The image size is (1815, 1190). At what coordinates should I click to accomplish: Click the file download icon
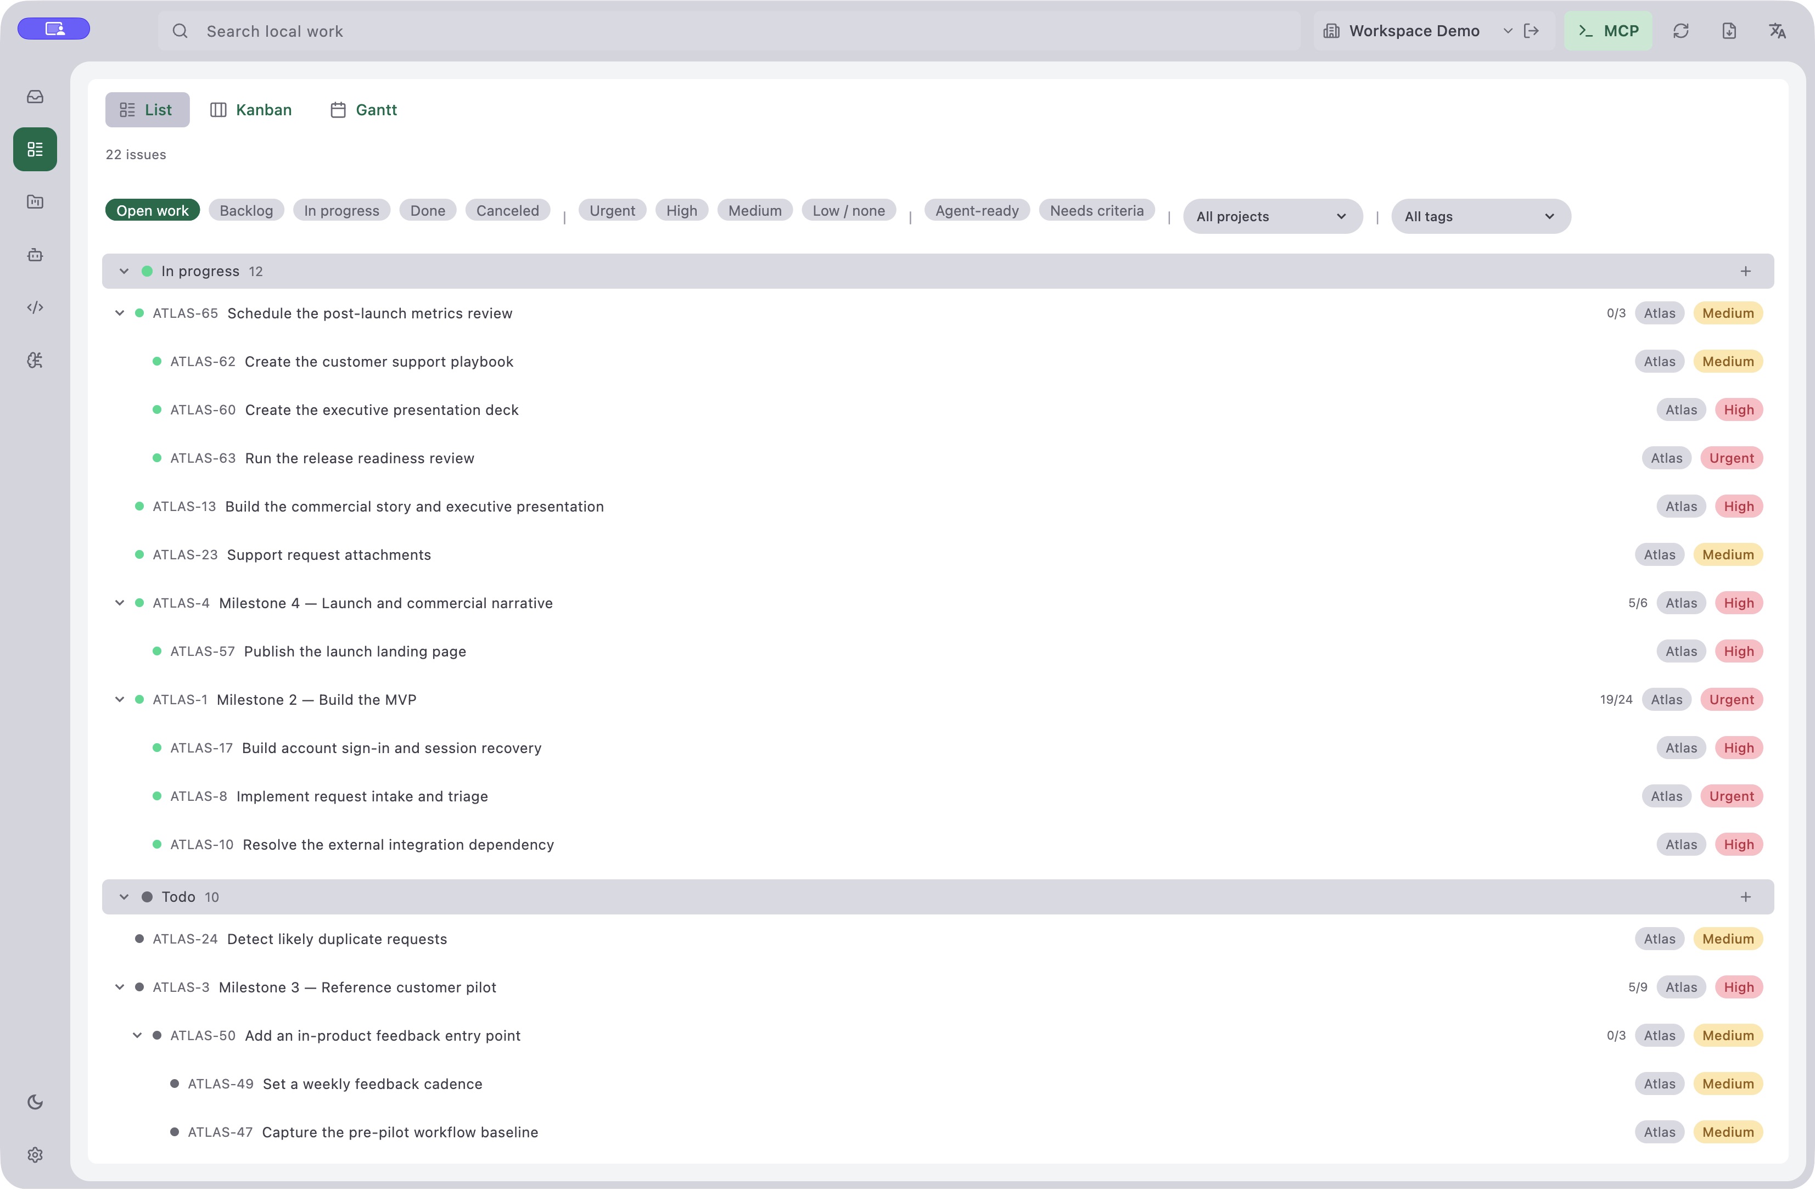(1729, 31)
